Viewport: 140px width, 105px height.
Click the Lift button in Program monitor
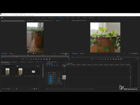tap(113, 59)
